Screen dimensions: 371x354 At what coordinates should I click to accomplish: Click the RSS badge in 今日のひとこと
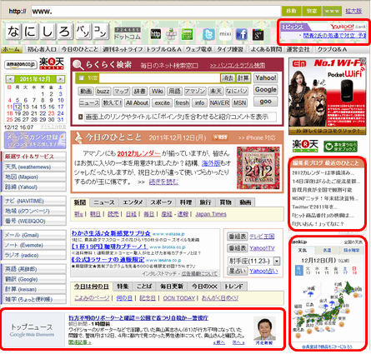(220, 137)
